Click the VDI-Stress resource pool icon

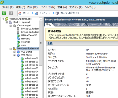(18, 55)
